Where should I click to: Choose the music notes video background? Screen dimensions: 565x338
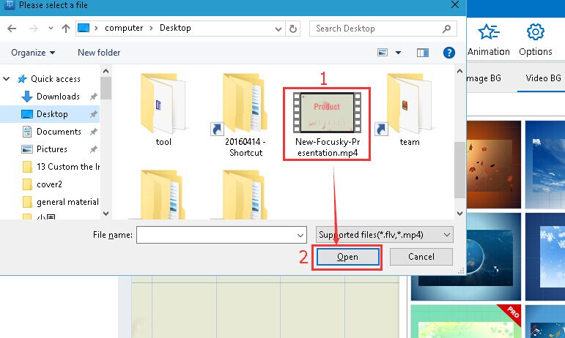[545, 321]
